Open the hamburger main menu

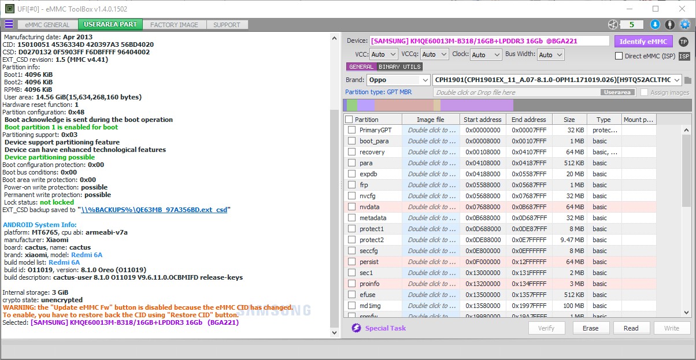[9, 24]
